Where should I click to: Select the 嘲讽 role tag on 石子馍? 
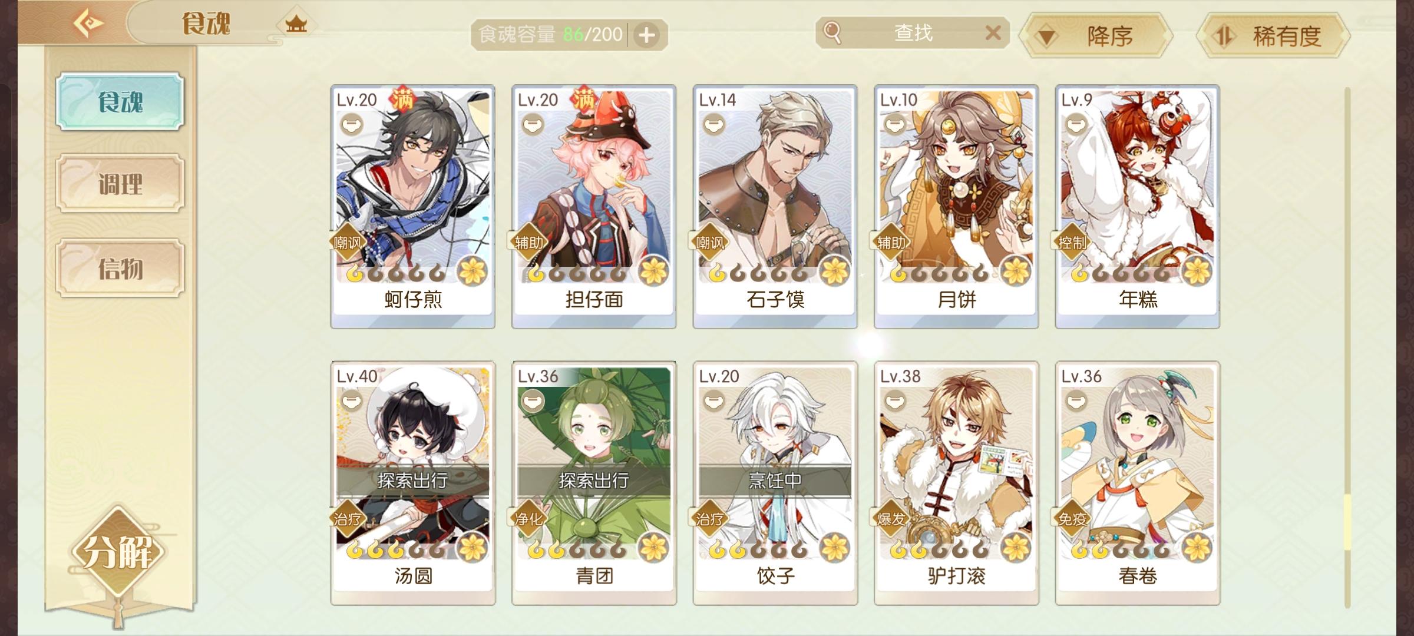tap(709, 242)
